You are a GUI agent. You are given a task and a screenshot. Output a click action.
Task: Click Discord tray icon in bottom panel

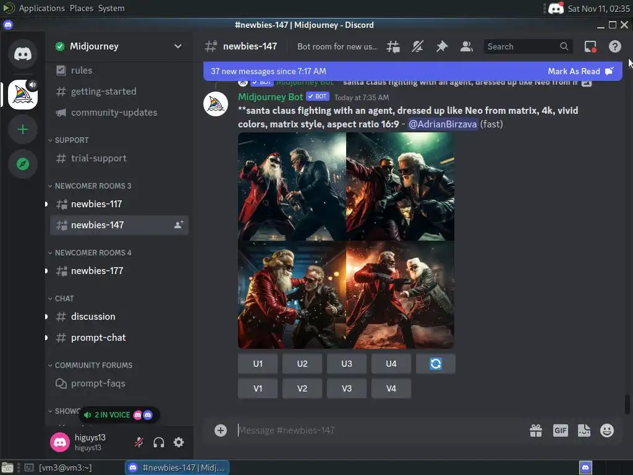coord(586,468)
